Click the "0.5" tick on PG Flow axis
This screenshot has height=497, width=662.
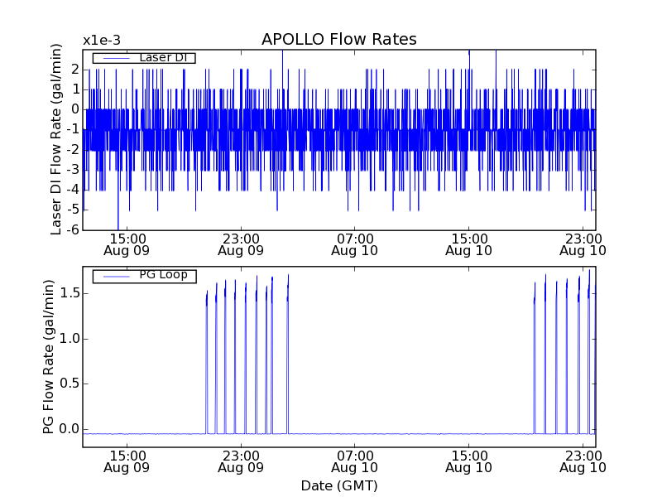[x=70, y=384]
